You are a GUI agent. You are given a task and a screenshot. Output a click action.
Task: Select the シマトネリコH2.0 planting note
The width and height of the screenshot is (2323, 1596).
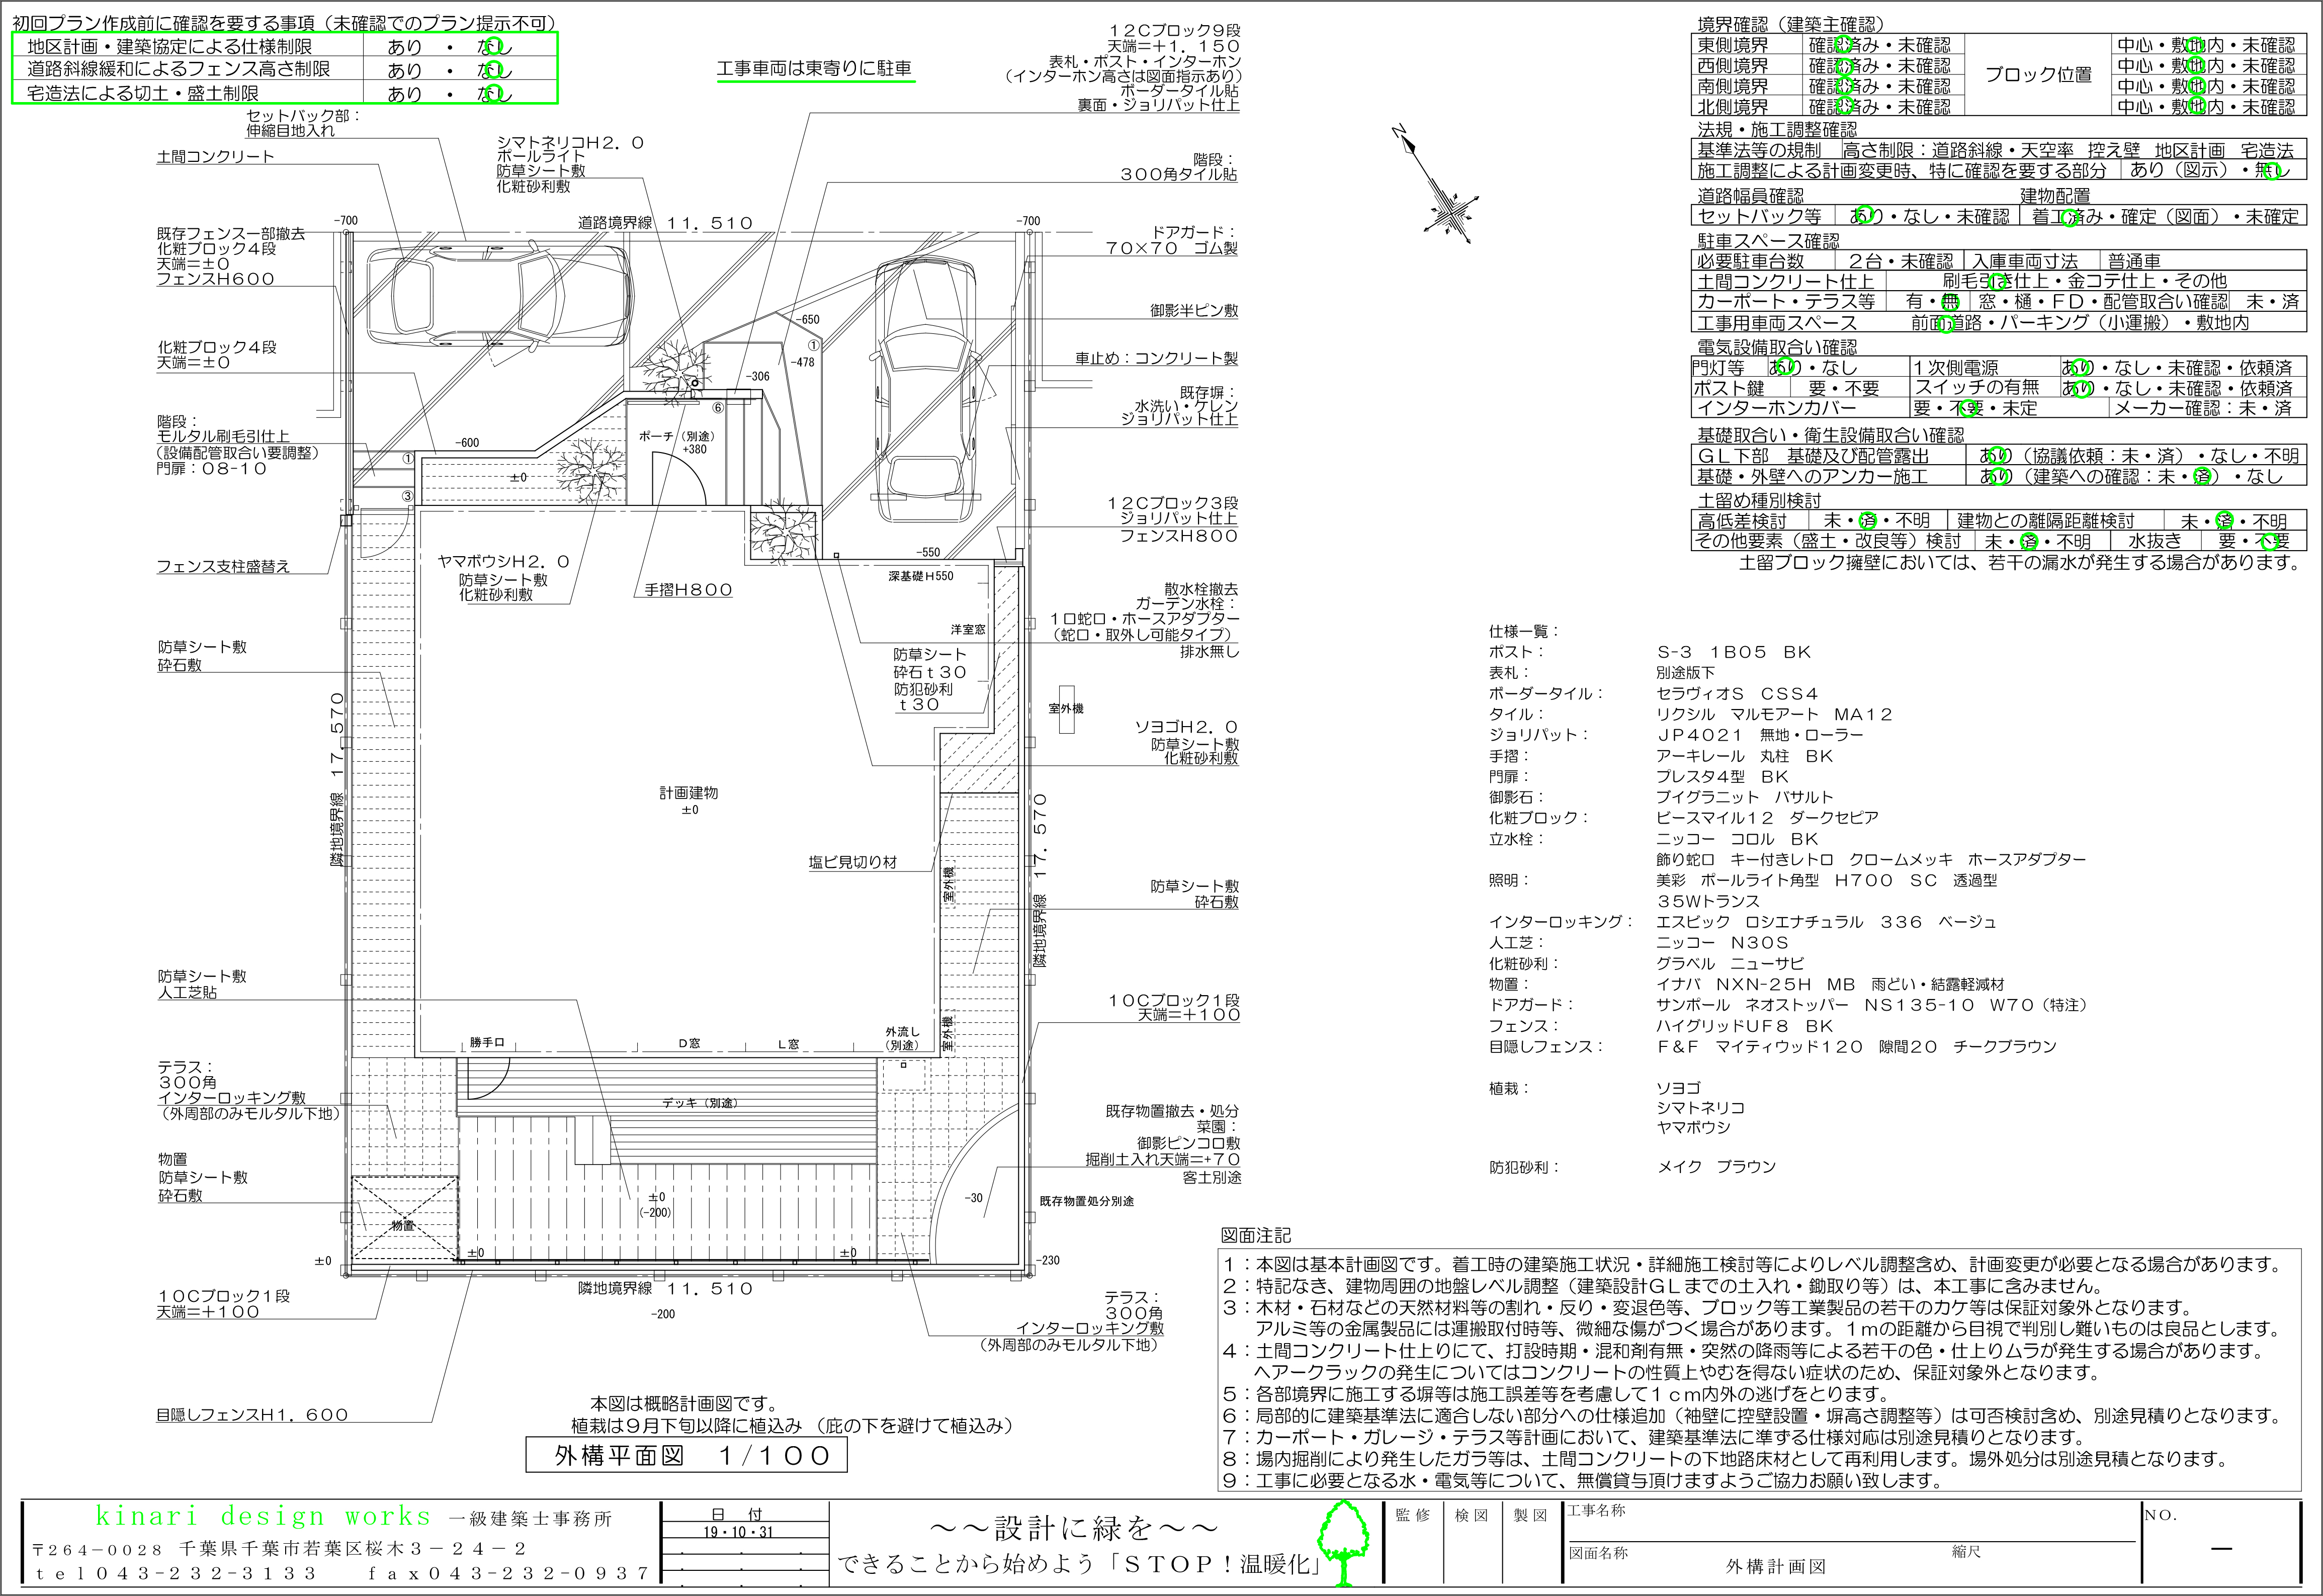pyautogui.click(x=571, y=143)
